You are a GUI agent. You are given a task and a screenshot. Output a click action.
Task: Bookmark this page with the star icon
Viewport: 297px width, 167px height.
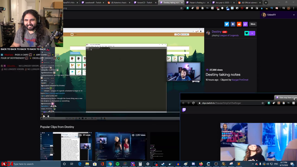(x=181, y=8)
